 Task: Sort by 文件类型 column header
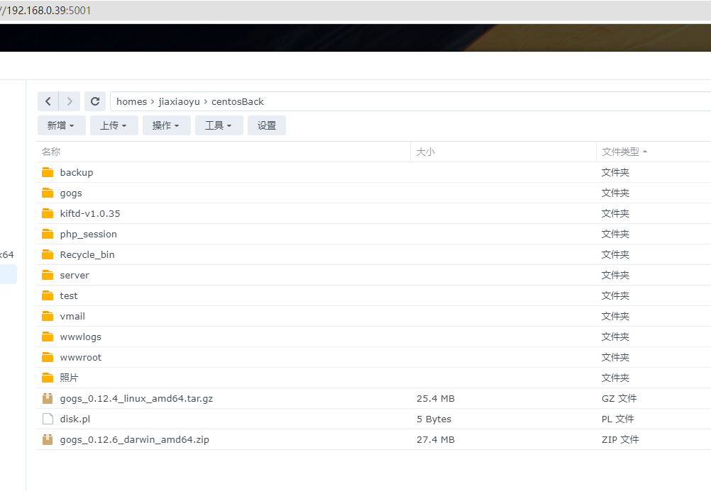[x=620, y=152]
